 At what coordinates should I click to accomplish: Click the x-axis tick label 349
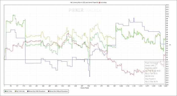43,86
